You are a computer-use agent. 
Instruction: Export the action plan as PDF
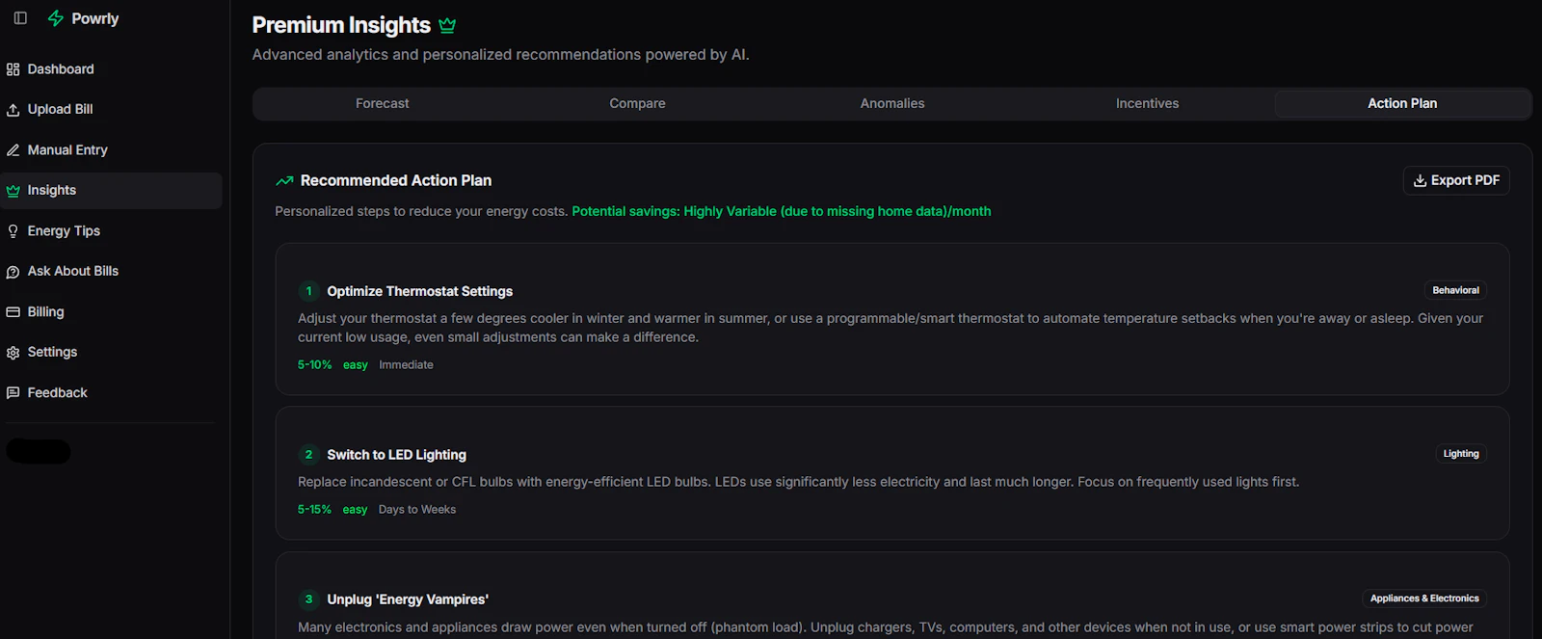[x=1456, y=180]
